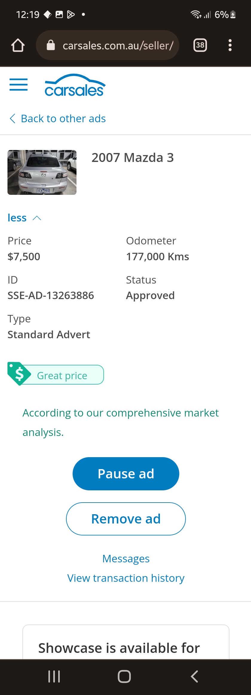Open the Mazda 3 photo thumbnail
The width and height of the screenshot is (251, 695).
42,172
